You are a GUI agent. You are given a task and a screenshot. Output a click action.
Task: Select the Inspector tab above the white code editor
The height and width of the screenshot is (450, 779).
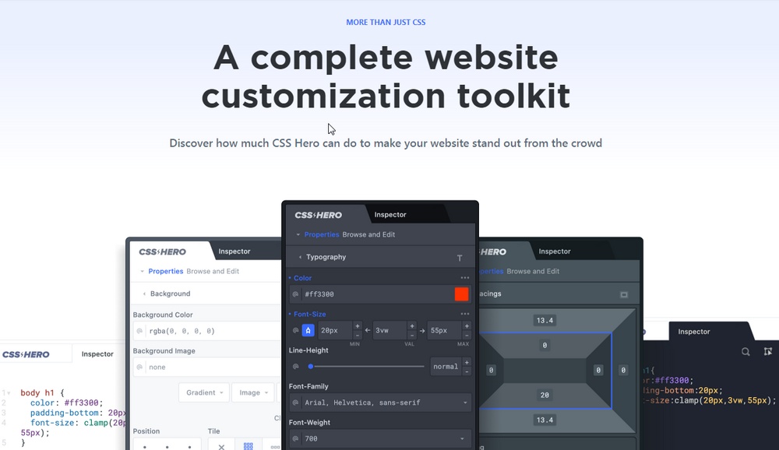97,354
